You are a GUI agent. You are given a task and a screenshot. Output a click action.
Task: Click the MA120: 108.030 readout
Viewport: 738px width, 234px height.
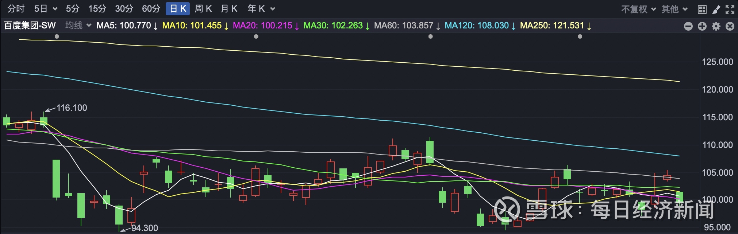[480, 26]
